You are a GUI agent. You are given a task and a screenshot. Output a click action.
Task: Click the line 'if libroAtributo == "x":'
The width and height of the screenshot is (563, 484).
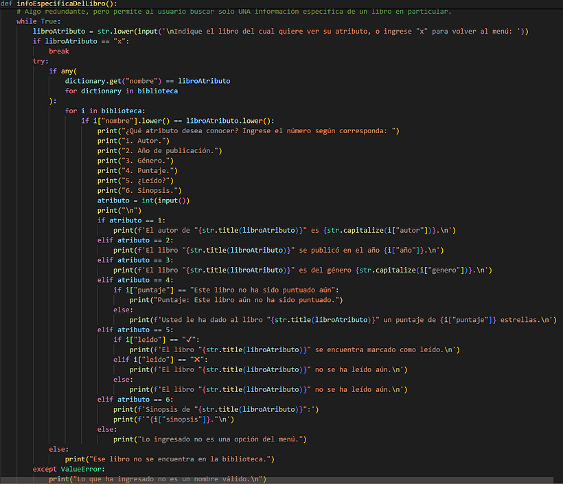81,41
